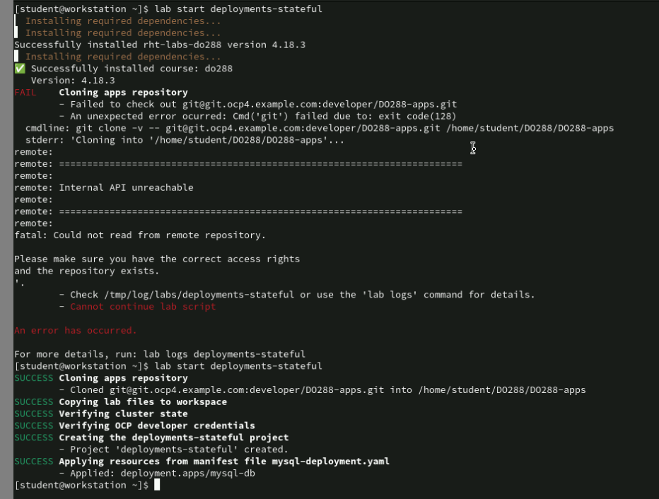Click the green checkmark emoji icon
This screenshot has width=659, height=499.
pyautogui.click(x=20, y=69)
